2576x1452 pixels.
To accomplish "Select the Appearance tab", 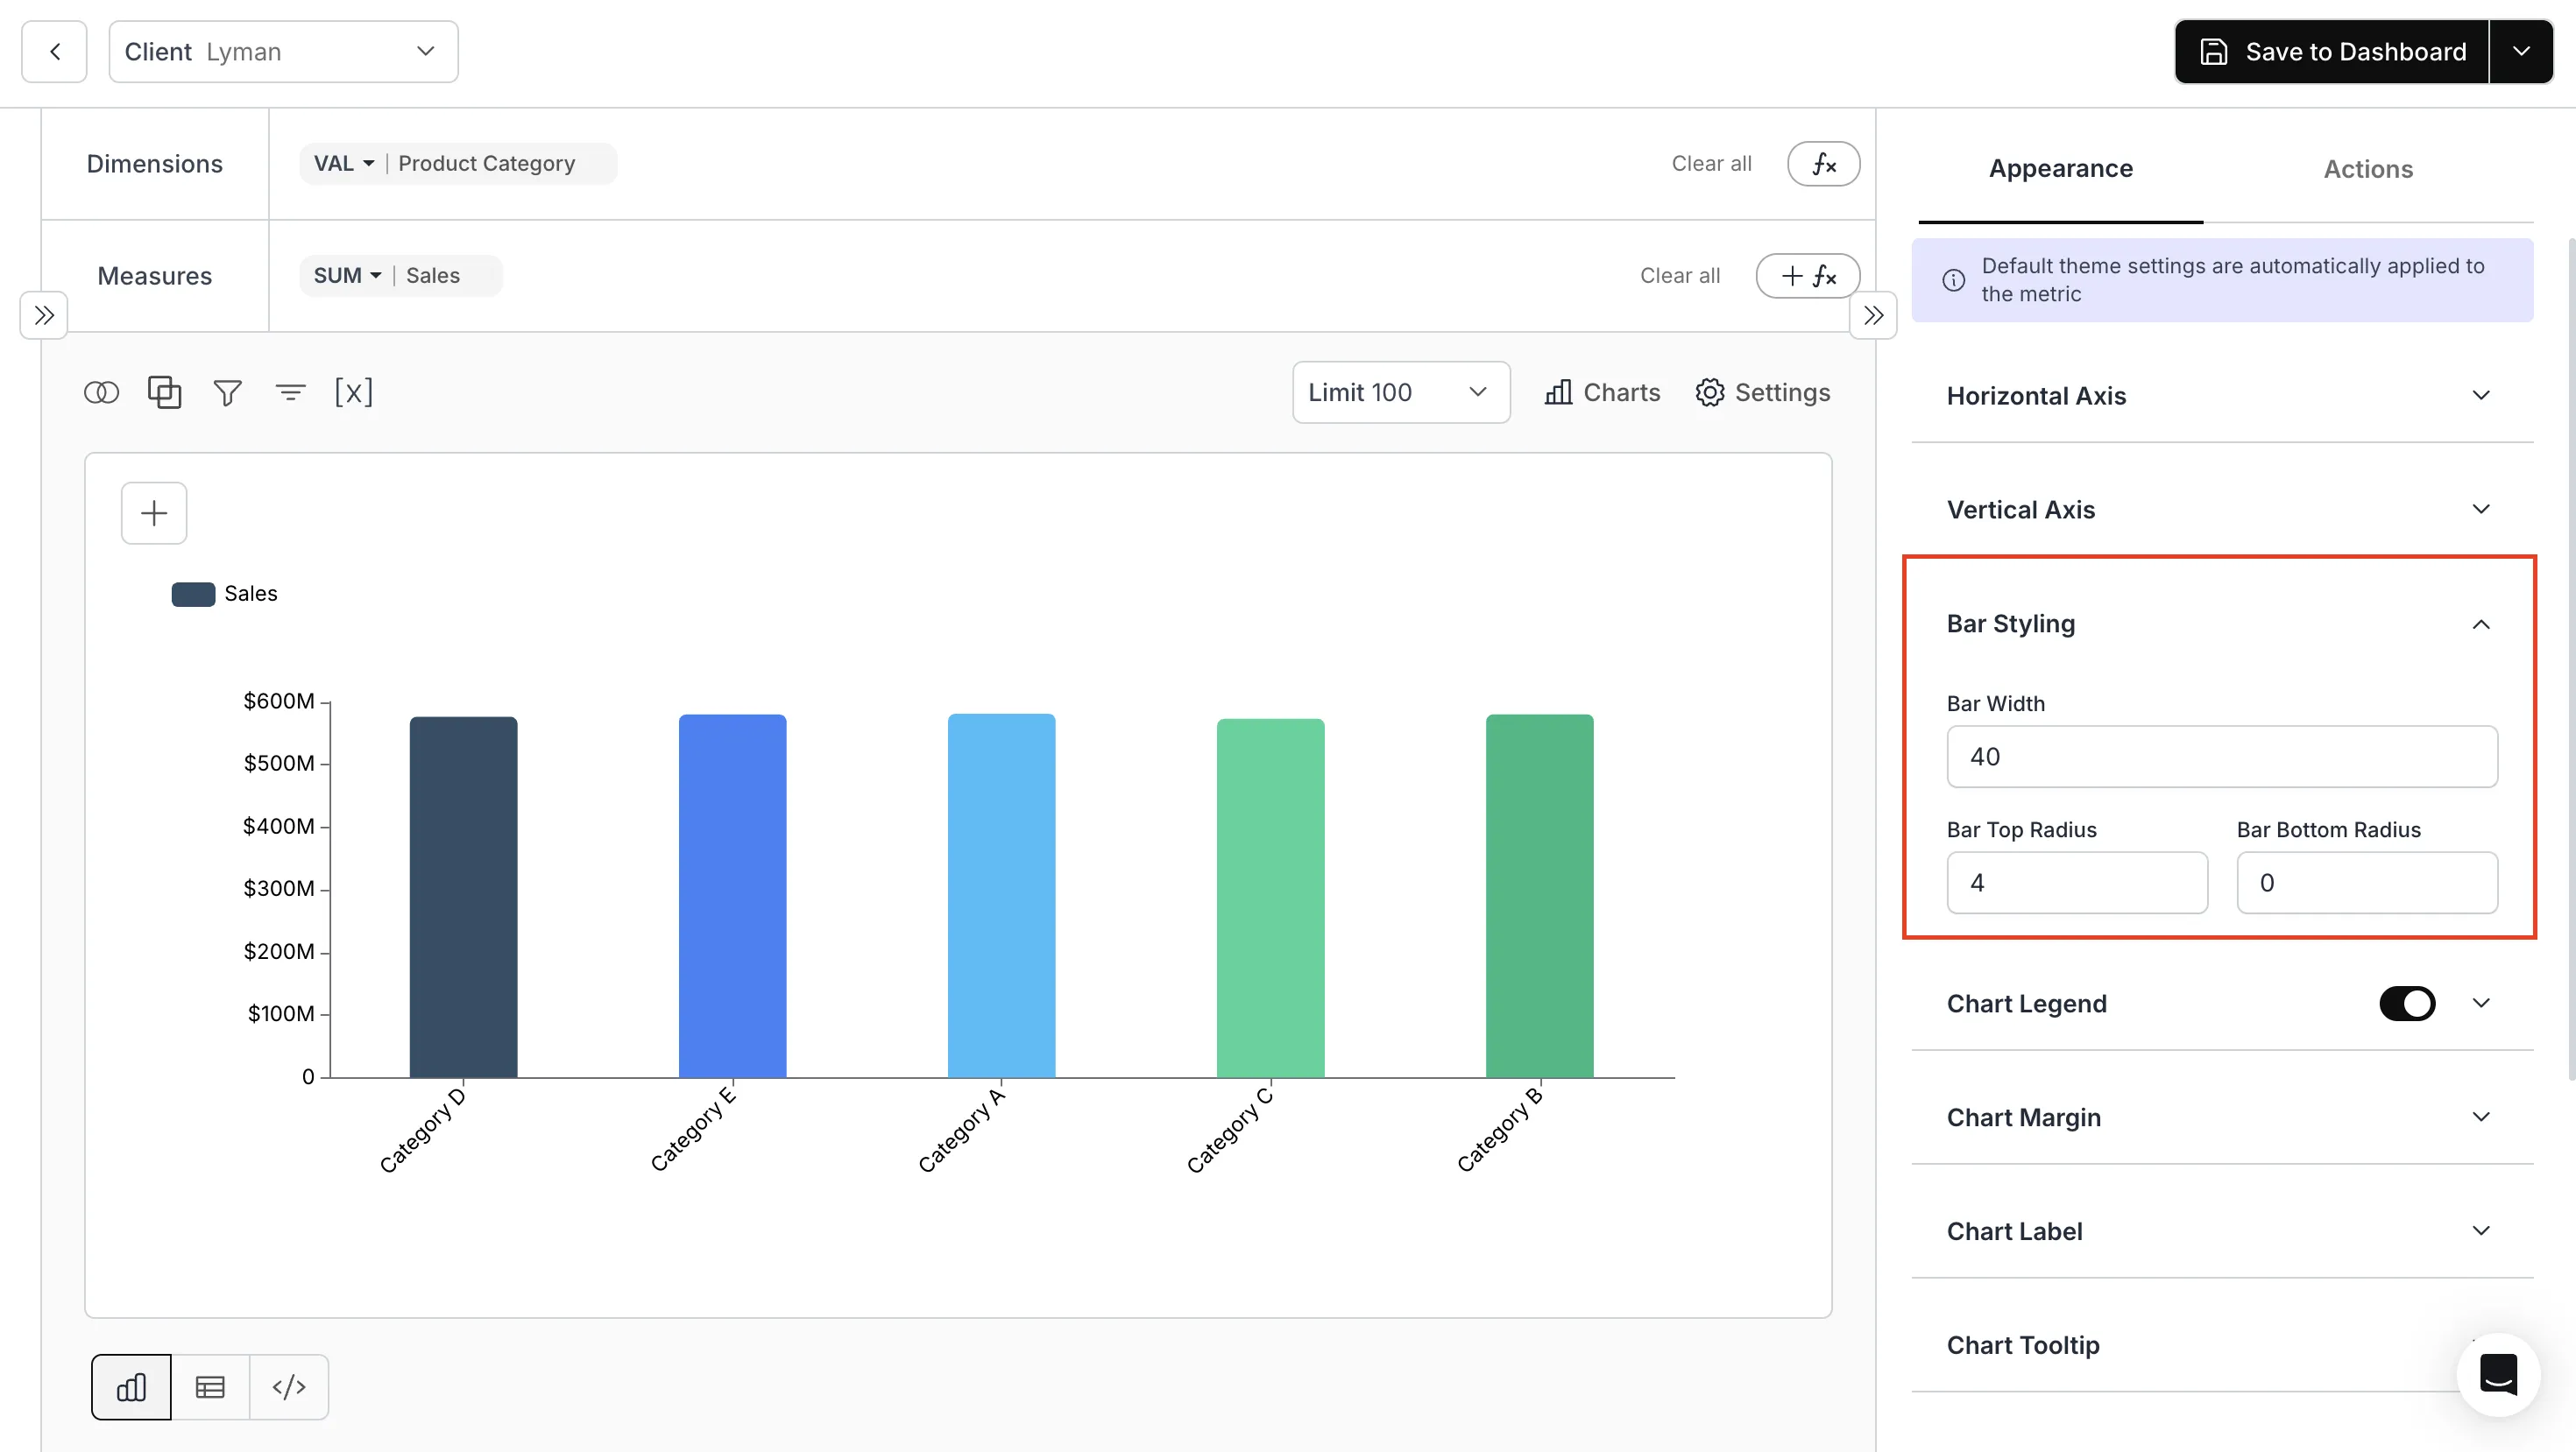I will click(2060, 169).
